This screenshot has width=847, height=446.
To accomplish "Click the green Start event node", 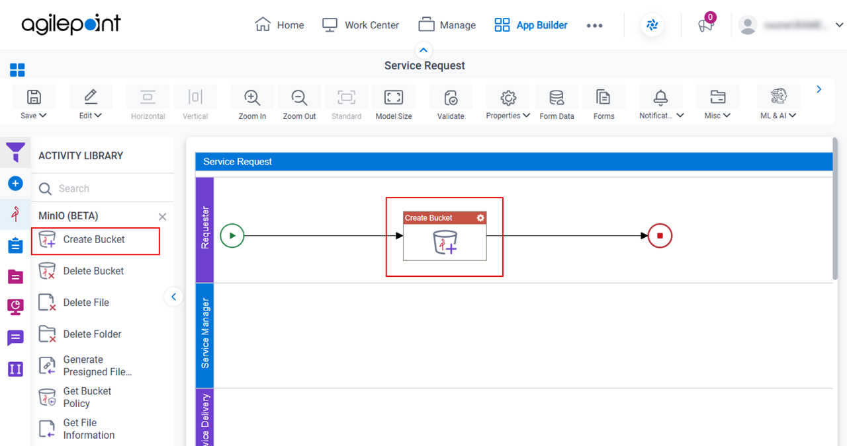I will click(232, 235).
